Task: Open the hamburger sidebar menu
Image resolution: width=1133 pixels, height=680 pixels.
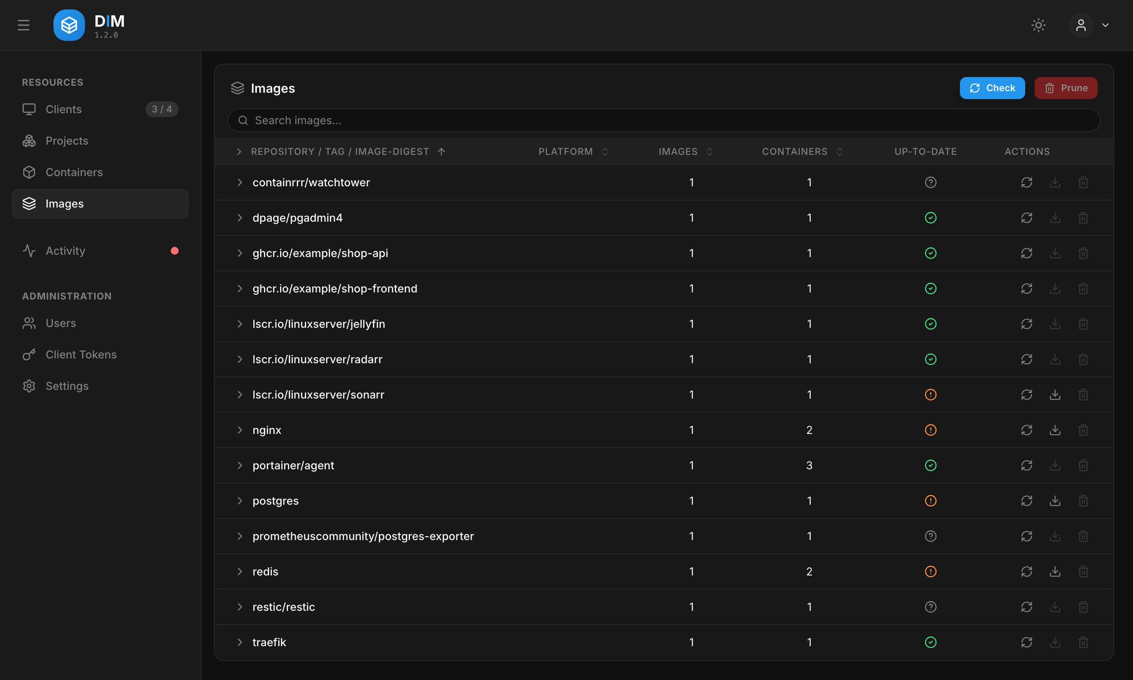Action: pos(23,25)
